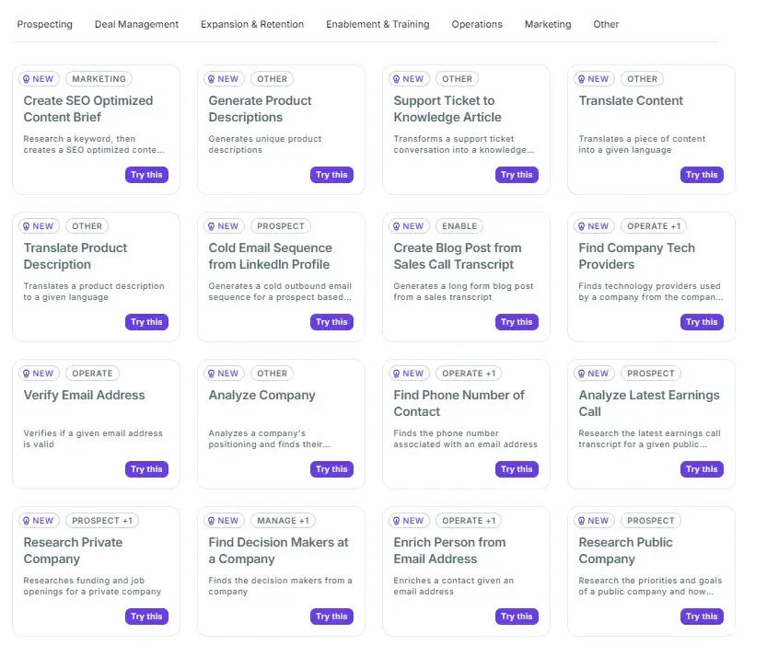Image resolution: width=767 pixels, height=657 pixels.
Task: Click the NEW badge on Generate Product Descriptions card
Action: 224,79
